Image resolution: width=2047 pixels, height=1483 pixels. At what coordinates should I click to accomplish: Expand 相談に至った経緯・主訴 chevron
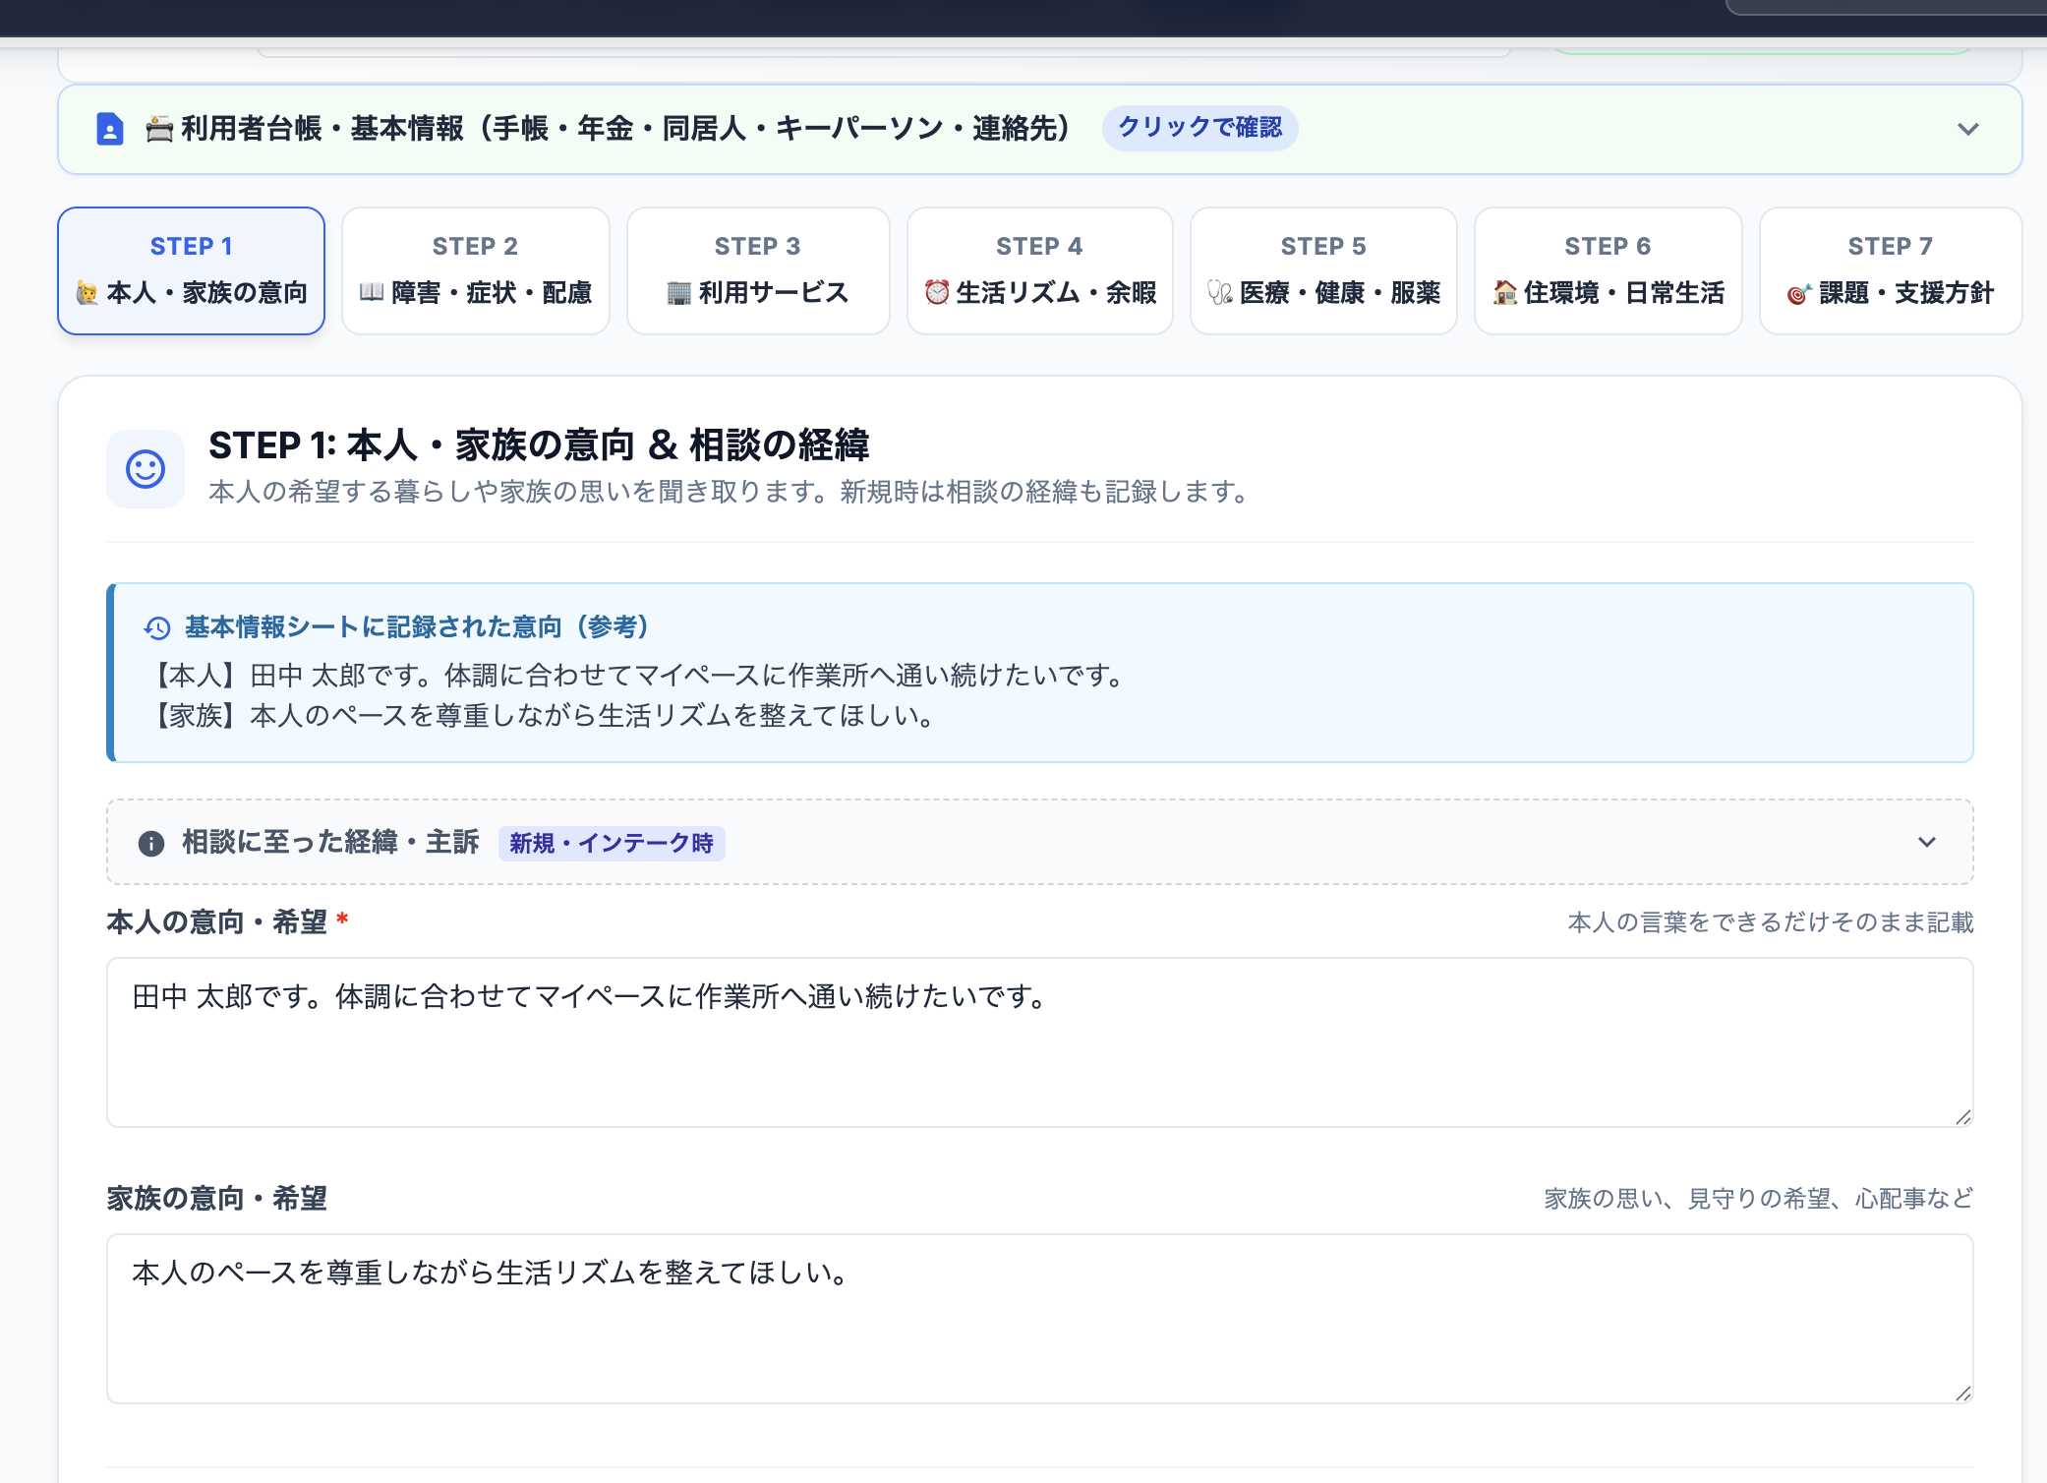click(1927, 842)
